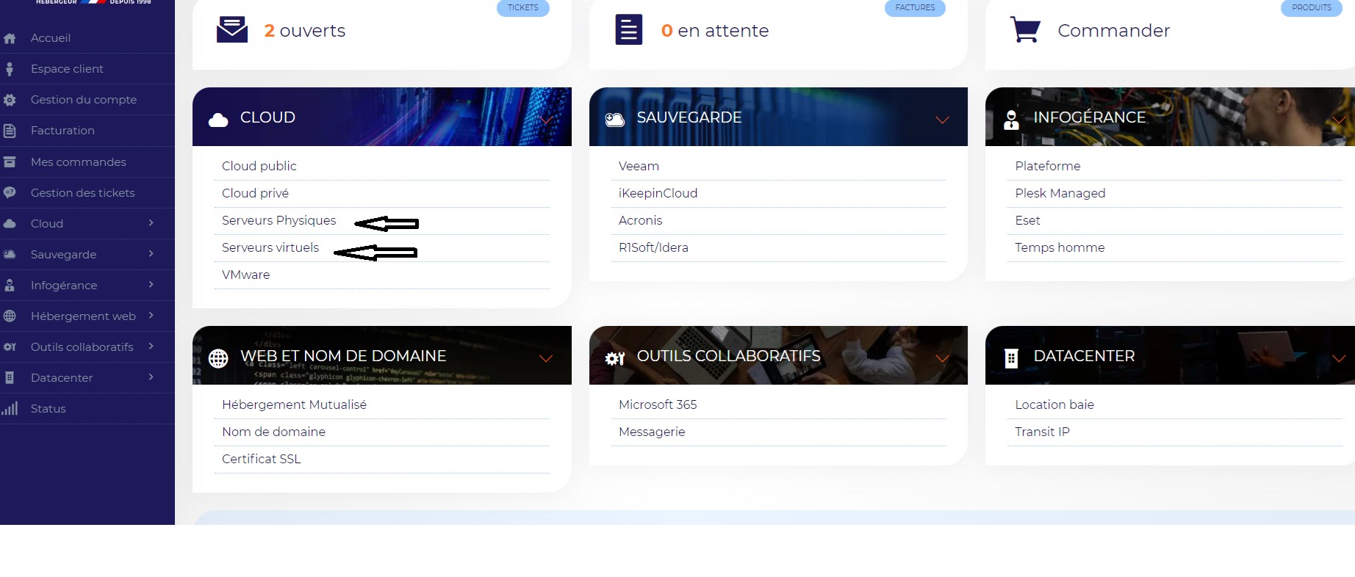The width and height of the screenshot is (1355, 577).
Task: Click the Infogérance sidebar icon
Action: [x=10, y=285]
